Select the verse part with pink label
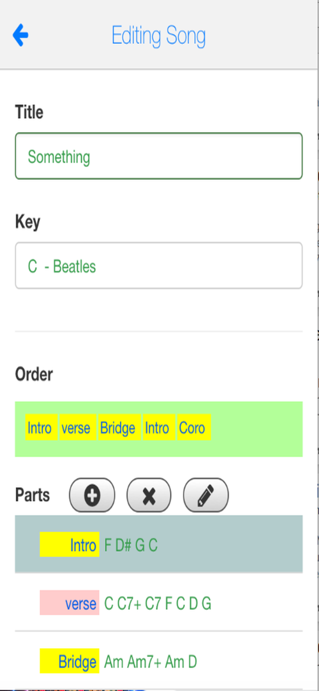 [159, 603]
